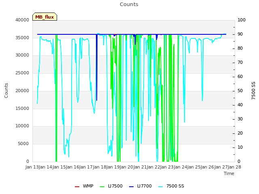259x194 pixels.
Task: Click the 15000 y-axis tick label
Action: pyautogui.click(x=22, y=108)
